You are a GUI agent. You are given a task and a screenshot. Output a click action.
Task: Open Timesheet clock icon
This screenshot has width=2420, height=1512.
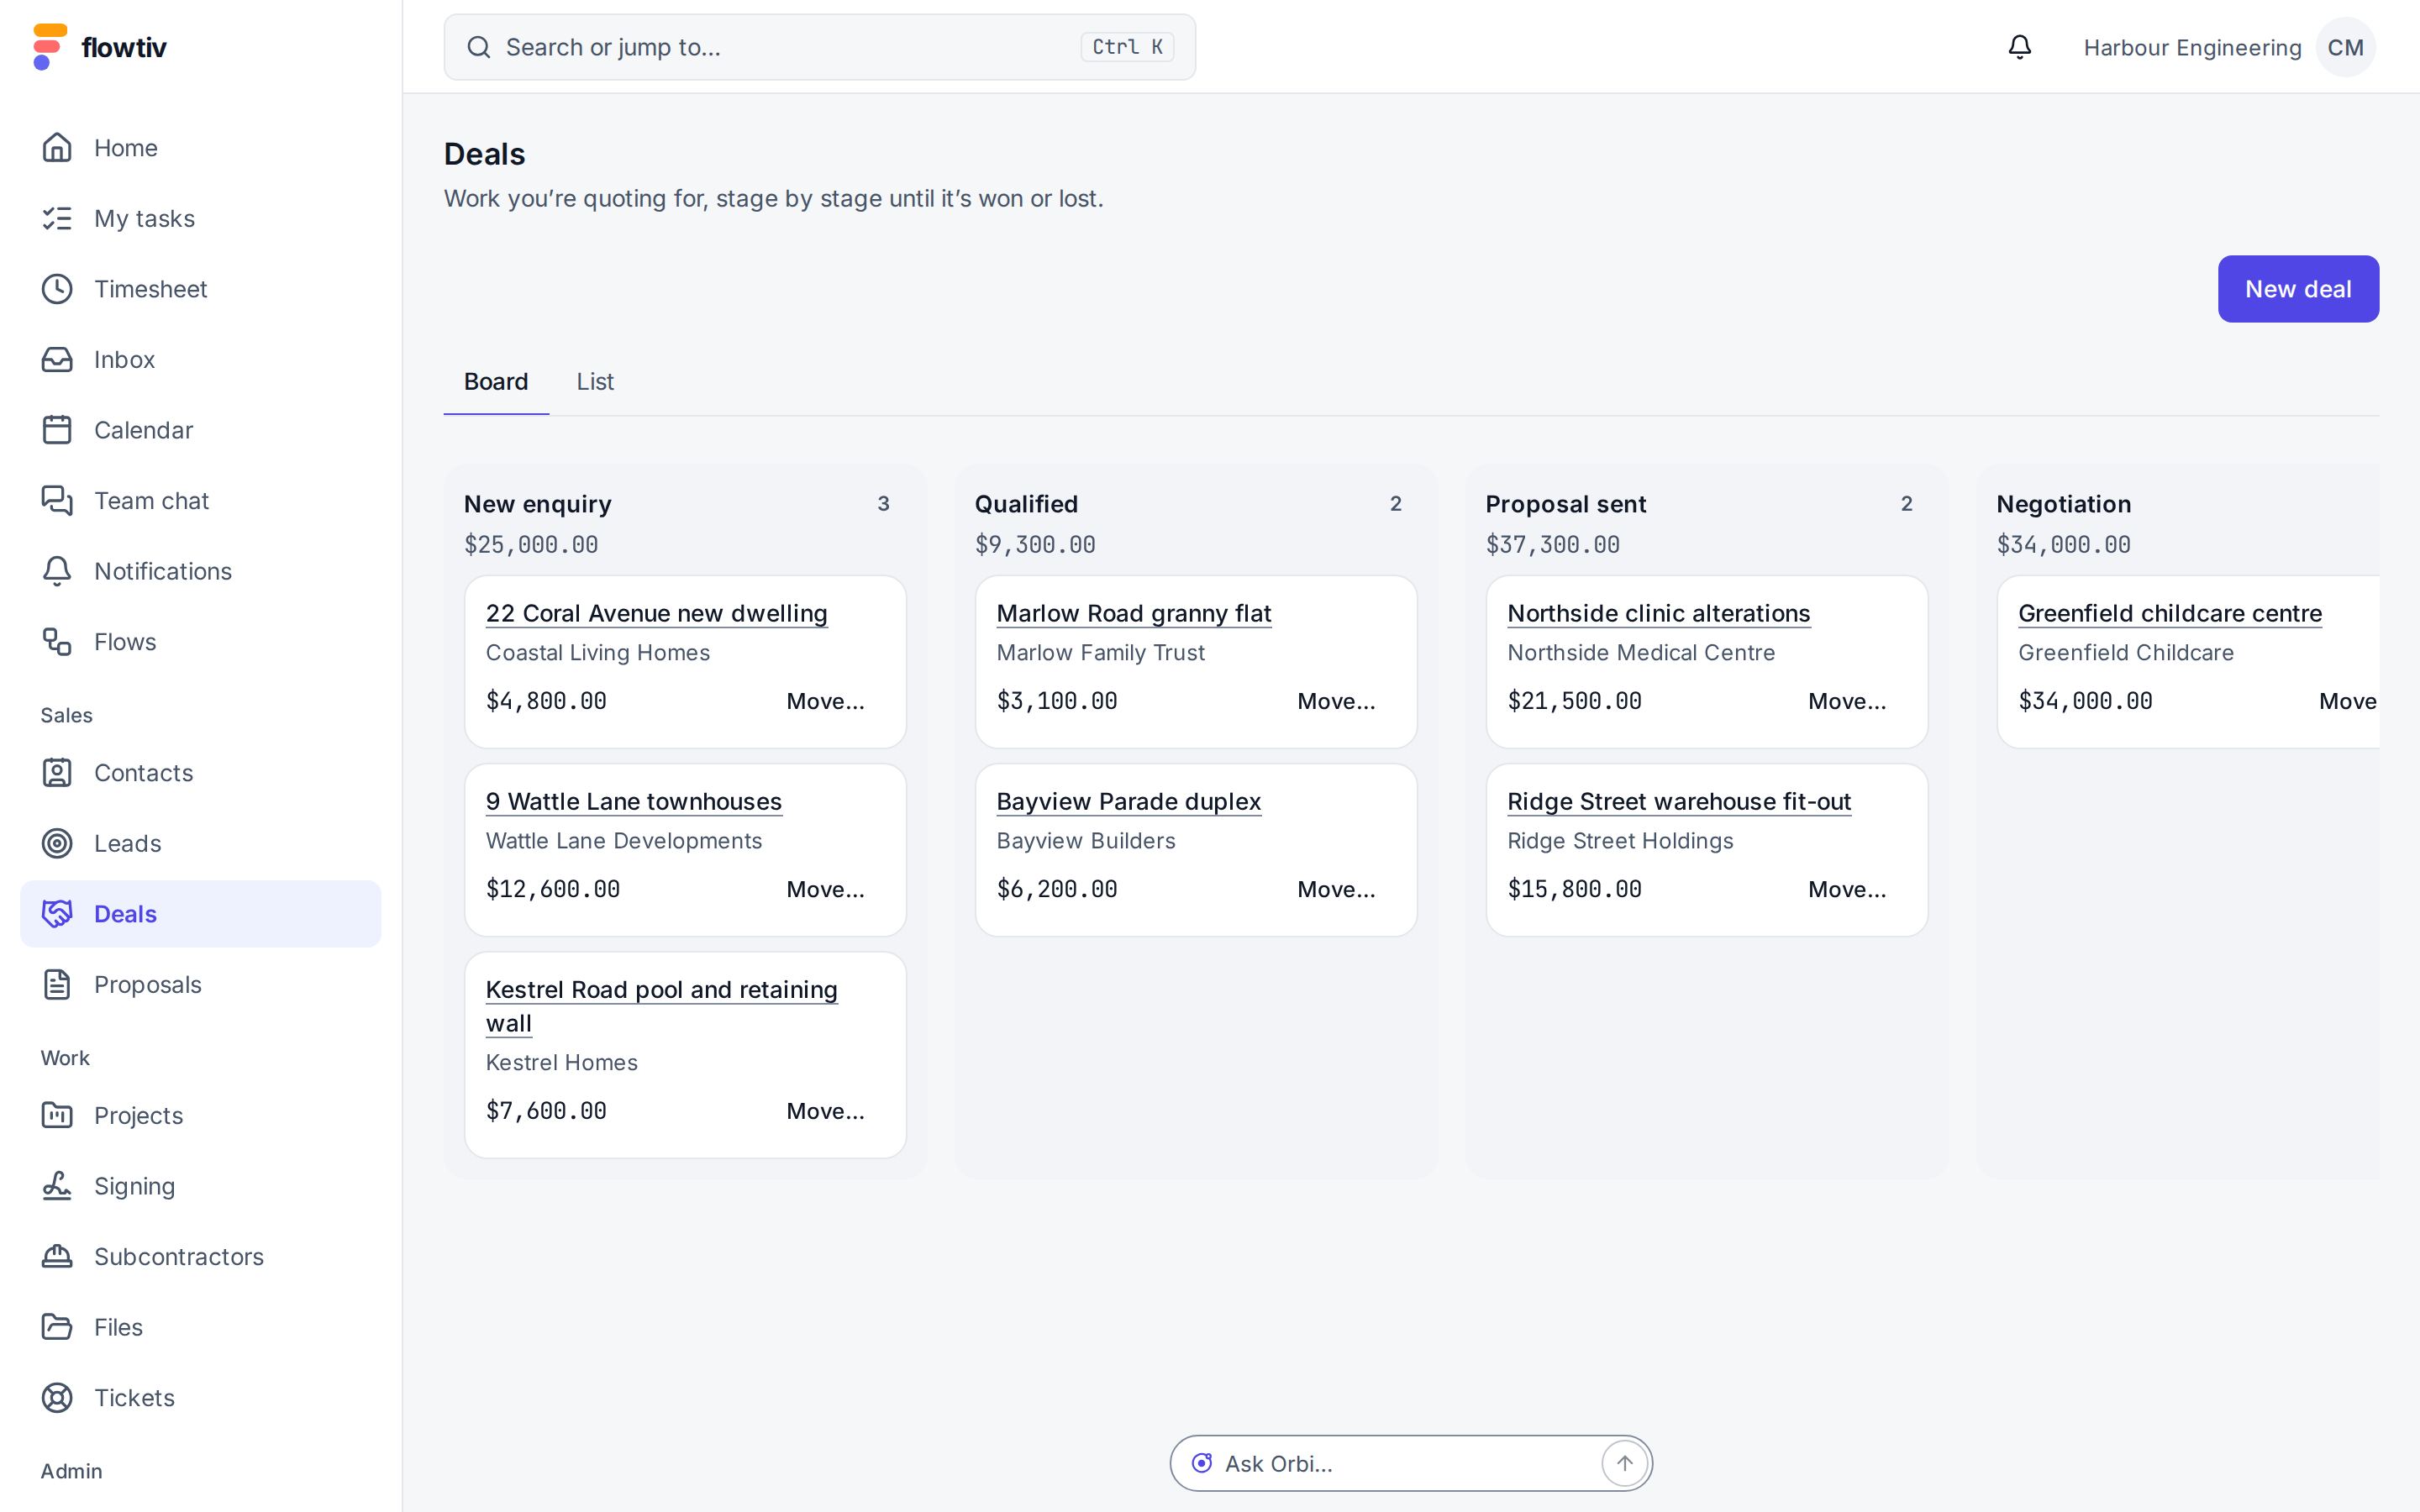(57, 289)
